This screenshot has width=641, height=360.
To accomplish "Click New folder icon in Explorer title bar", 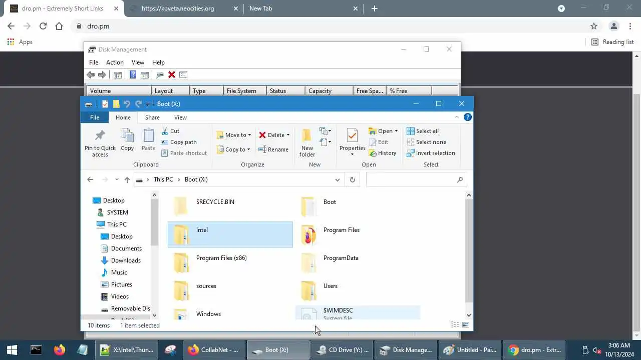I will click(x=116, y=104).
